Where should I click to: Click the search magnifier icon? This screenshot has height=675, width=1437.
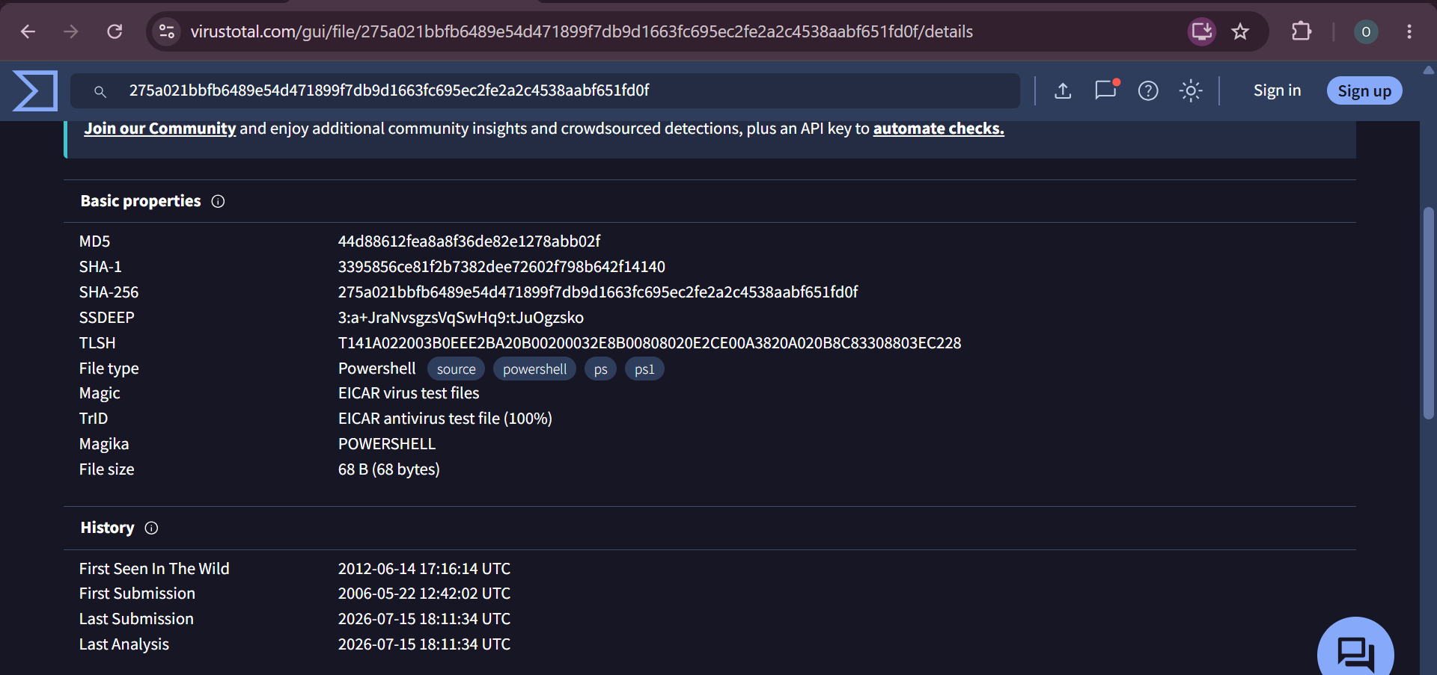coord(100,91)
